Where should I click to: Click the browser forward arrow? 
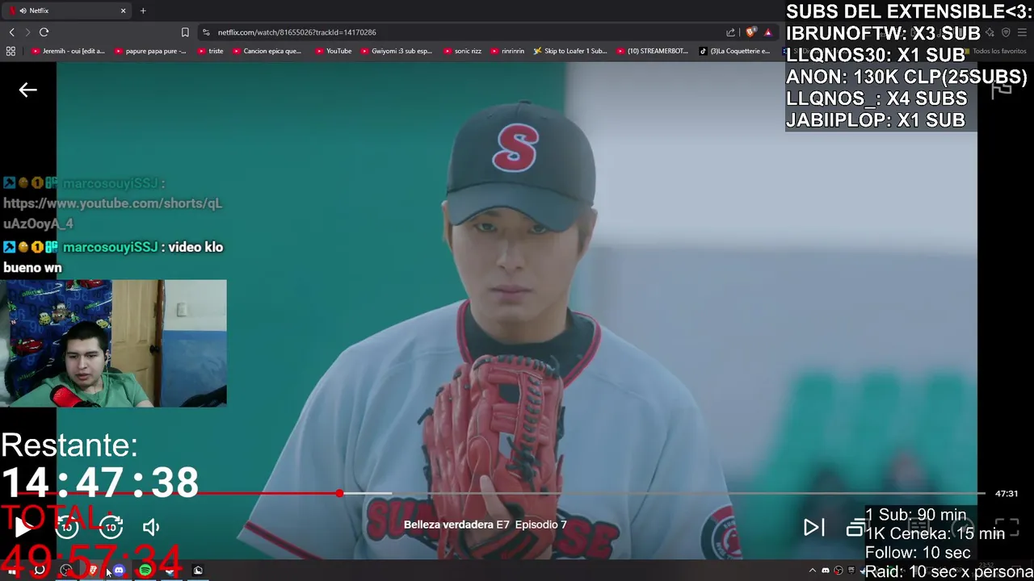click(x=27, y=32)
